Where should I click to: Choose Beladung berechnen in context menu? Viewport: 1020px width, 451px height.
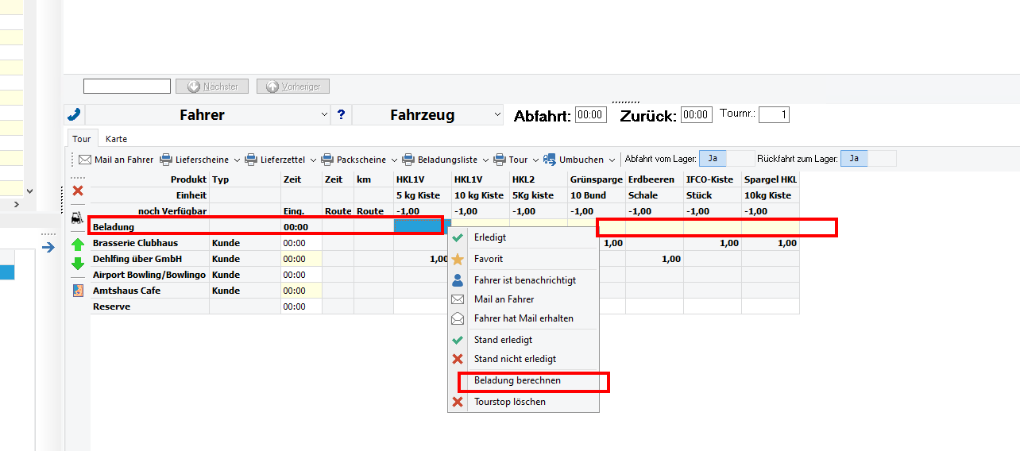pos(517,381)
